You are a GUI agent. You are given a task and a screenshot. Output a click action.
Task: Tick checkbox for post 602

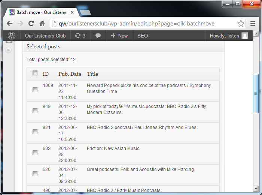[35, 153]
